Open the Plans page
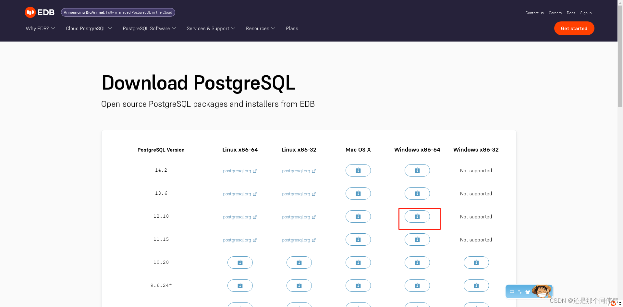This screenshot has height=307, width=623. (292, 29)
